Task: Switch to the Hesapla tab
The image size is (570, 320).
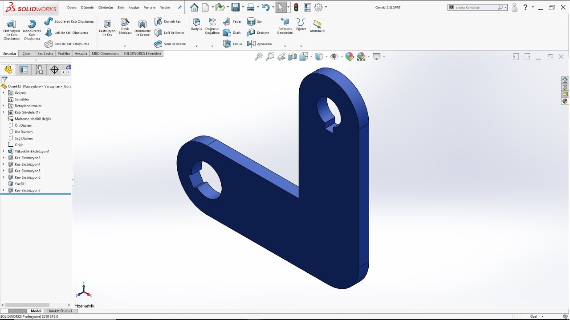Action: pyautogui.click(x=81, y=53)
